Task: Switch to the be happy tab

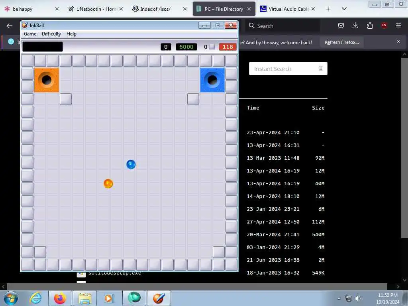Action: tap(28, 9)
